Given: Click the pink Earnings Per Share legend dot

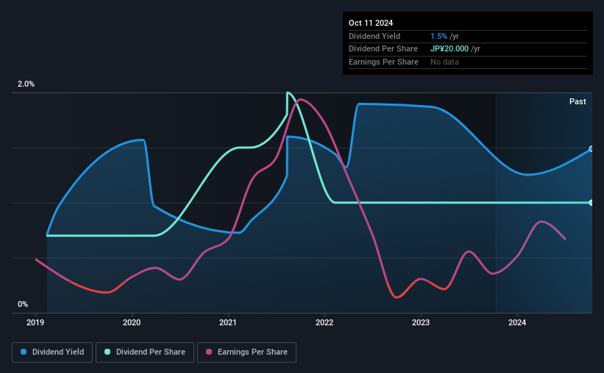Looking at the screenshot, I should 209,352.
